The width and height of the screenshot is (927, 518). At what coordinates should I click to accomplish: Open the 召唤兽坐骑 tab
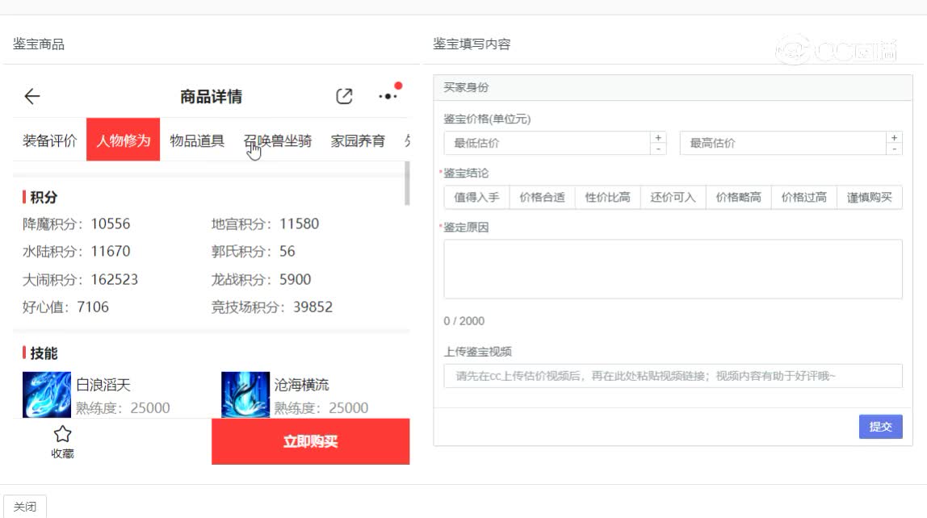(278, 139)
